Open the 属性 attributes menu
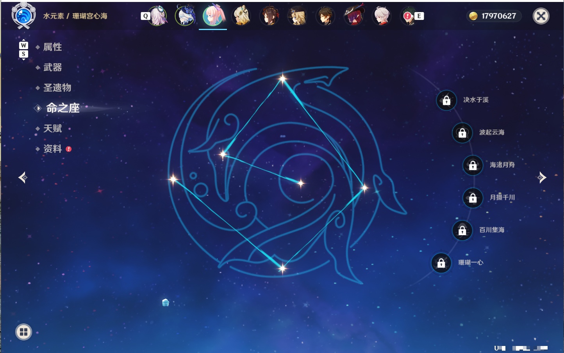The height and width of the screenshot is (353, 564). [x=52, y=47]
